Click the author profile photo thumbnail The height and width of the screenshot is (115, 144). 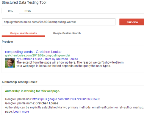pyautogui.click(x=10, y=63)
